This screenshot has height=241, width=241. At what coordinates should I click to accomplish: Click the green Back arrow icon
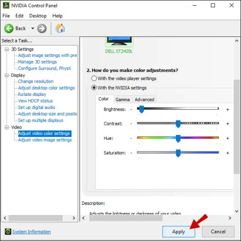pyautogui.click(x=9, y=28)
